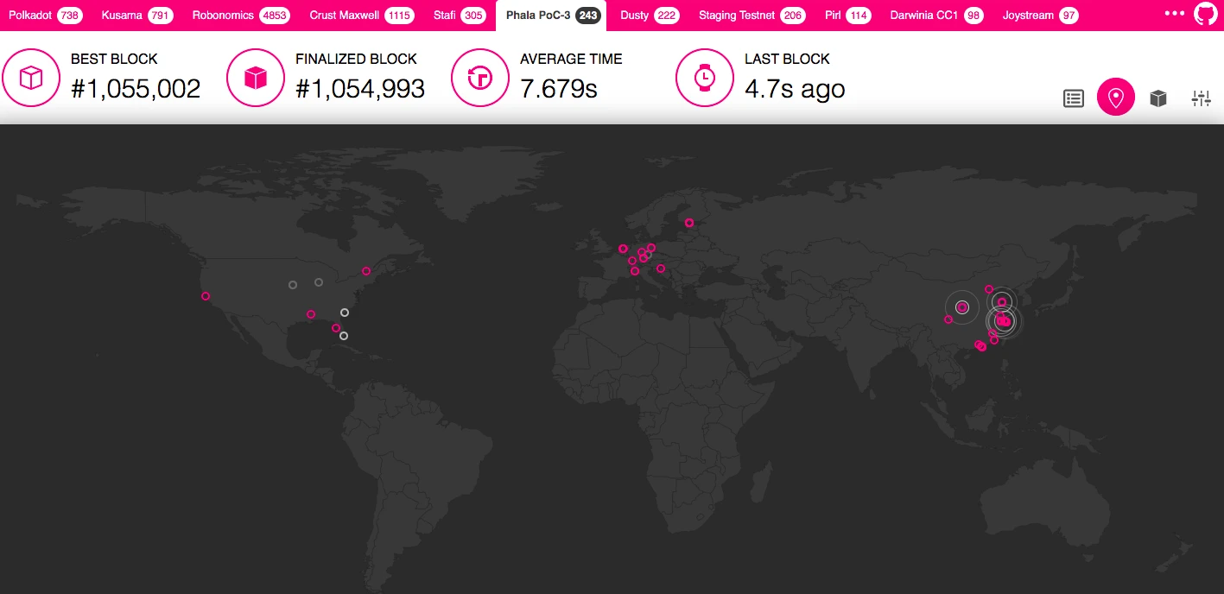Open the settings sliders icon

click(x=1201, y=98)
